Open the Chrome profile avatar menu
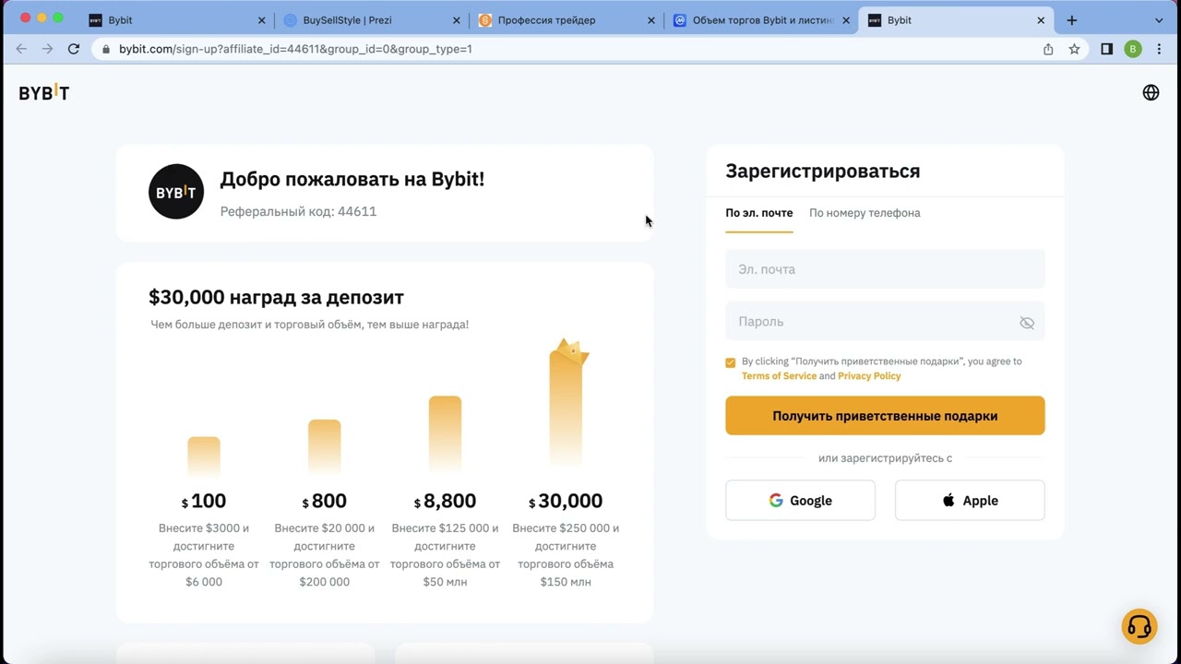1181x664 pixels. point(1133,49)
